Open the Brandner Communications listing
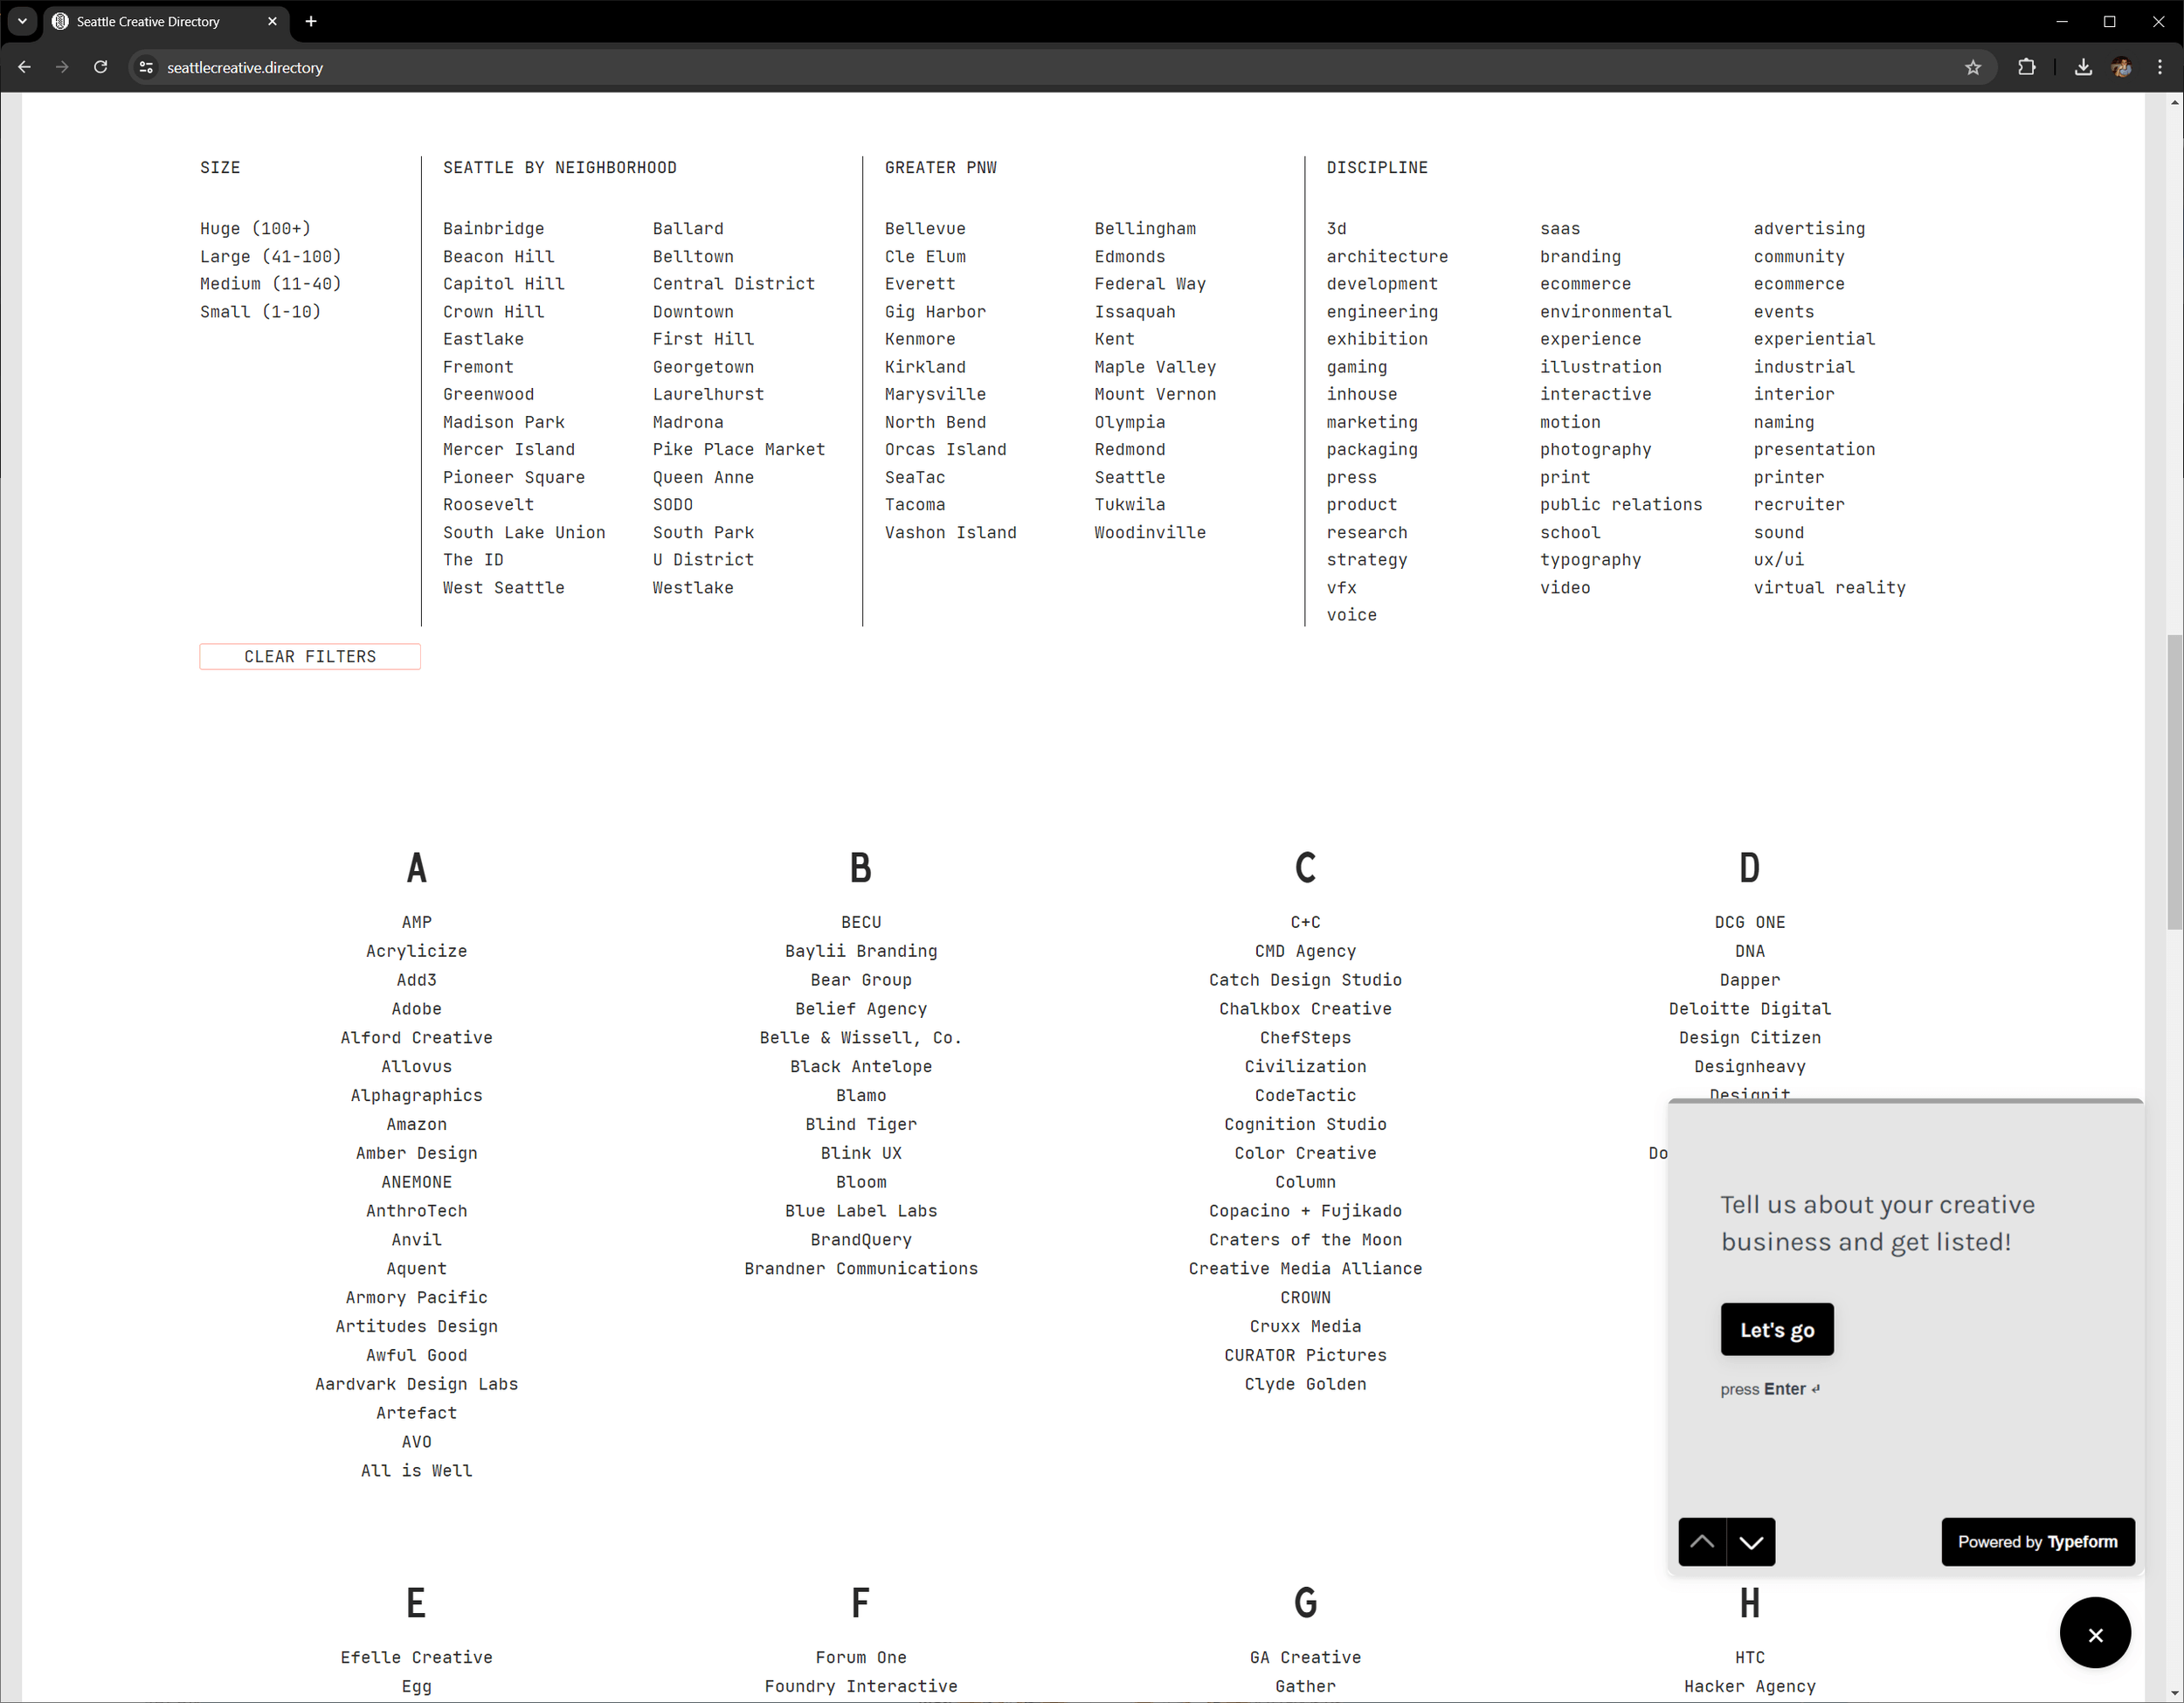Image resolution: width=2184 pixels, height=1703 pixels. tap(861, 1269)
